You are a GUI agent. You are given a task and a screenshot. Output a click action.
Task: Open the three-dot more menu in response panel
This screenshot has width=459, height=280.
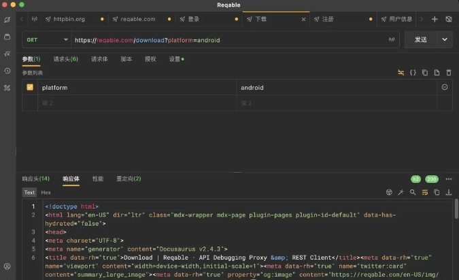pos(449,179)
